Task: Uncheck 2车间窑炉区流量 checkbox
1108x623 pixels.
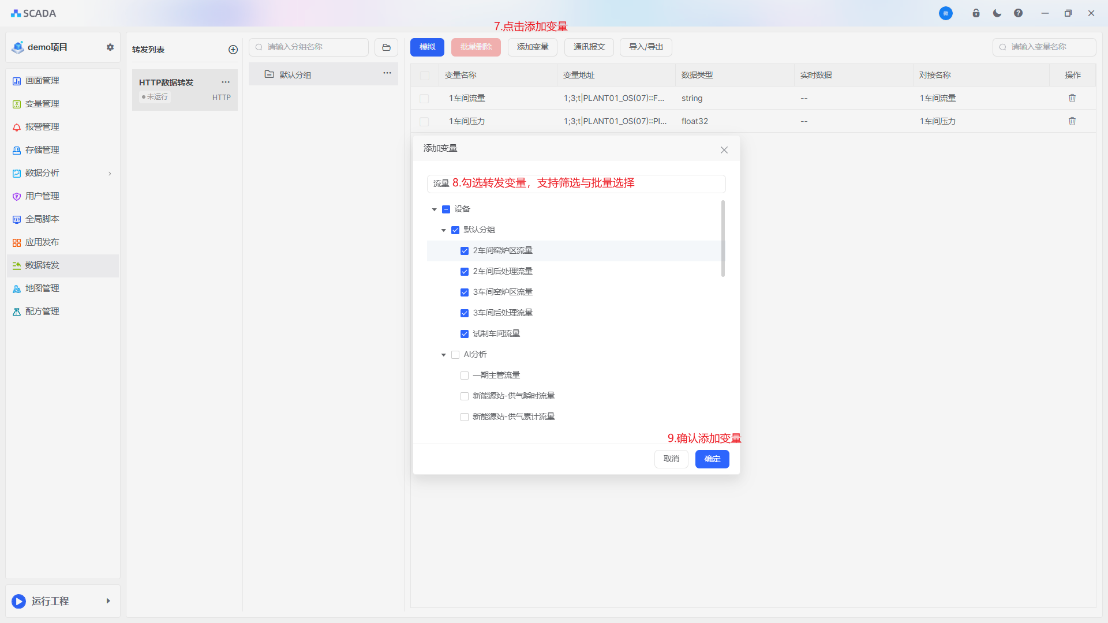Action: pos(465,251)
